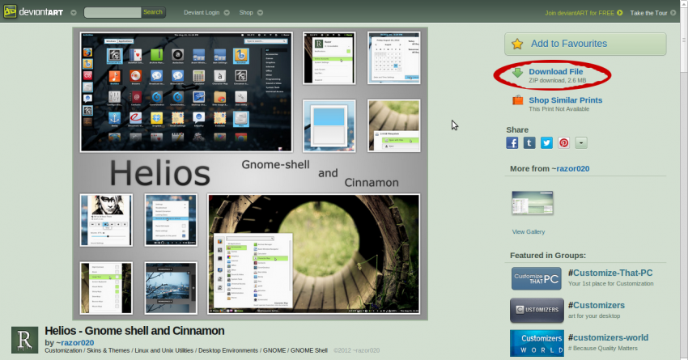Open the Deviant Login menu
This screenshot has height=360, width=688.
[x=202, y=13]
